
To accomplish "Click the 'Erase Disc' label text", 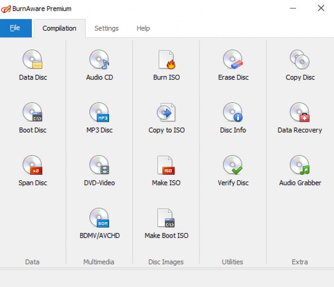I will point(233,77).
